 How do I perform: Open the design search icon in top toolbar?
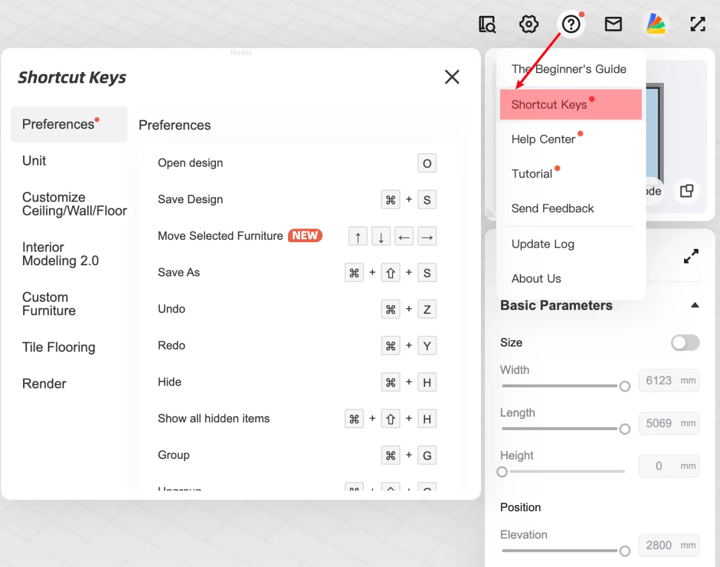[487, 24]
